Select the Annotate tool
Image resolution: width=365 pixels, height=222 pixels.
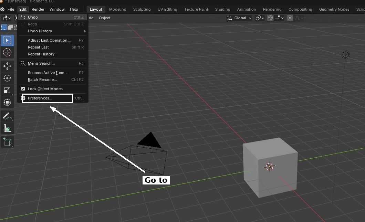[7, 116]
